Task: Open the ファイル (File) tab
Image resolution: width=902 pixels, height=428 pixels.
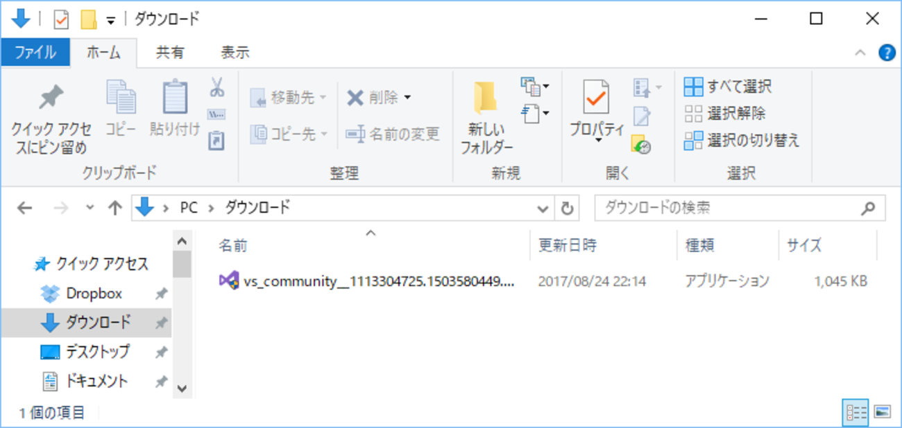Action: [x=35, y=53]
